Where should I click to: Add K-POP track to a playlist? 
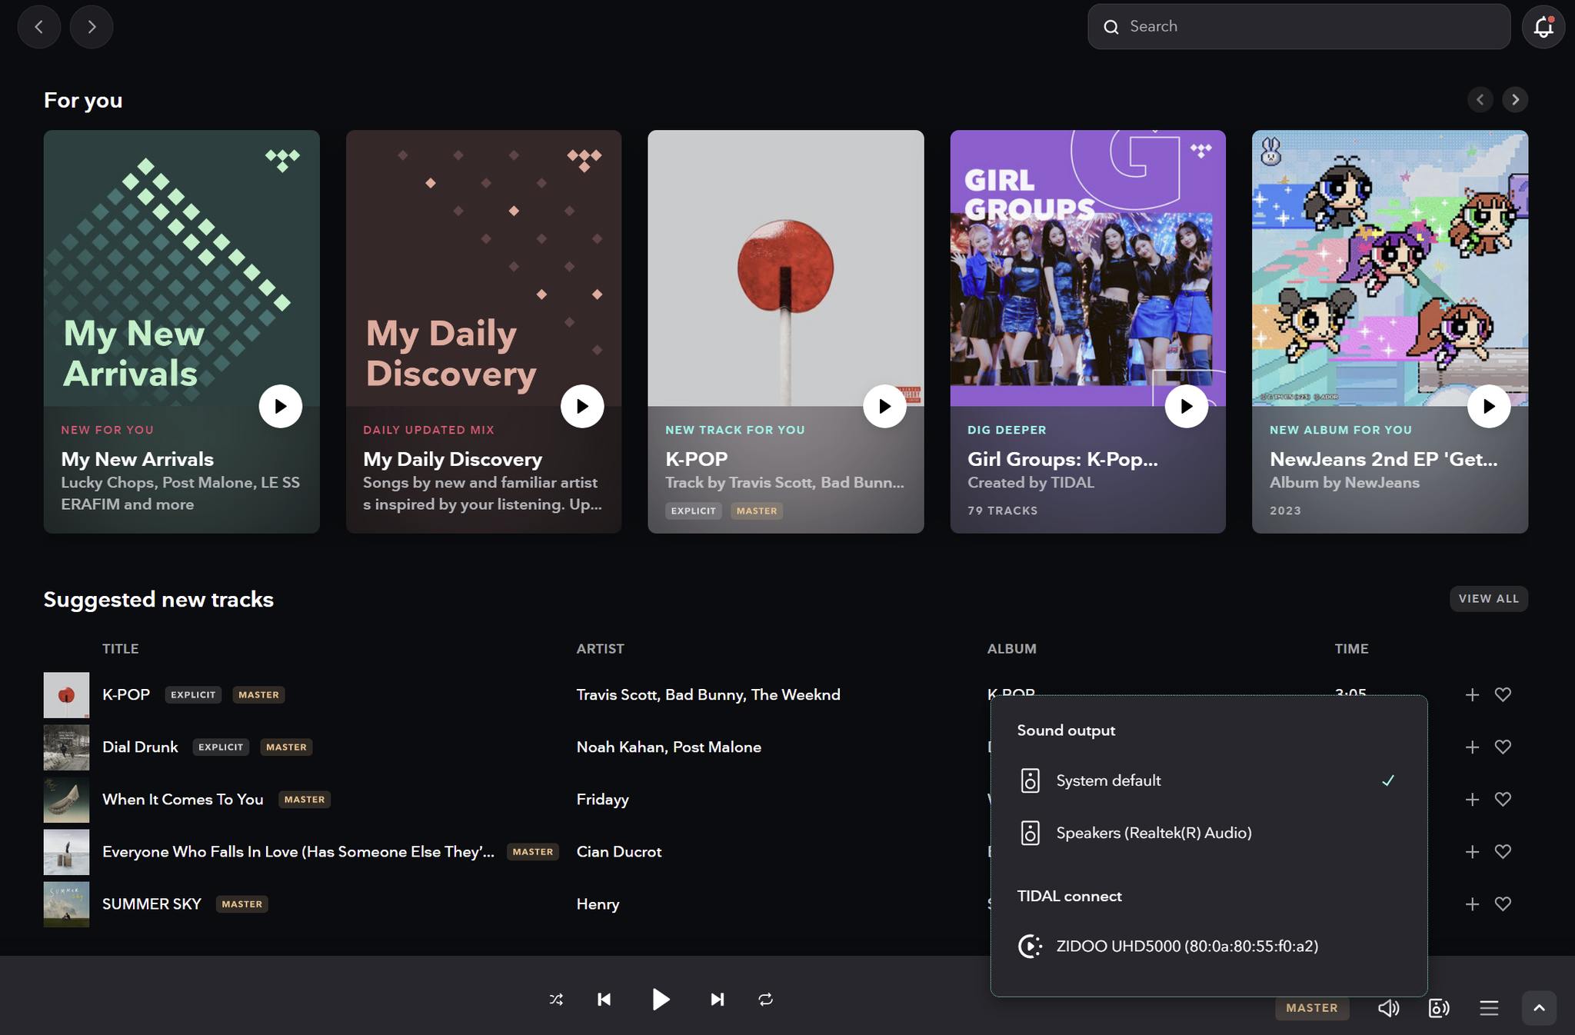coord(1472,694)
